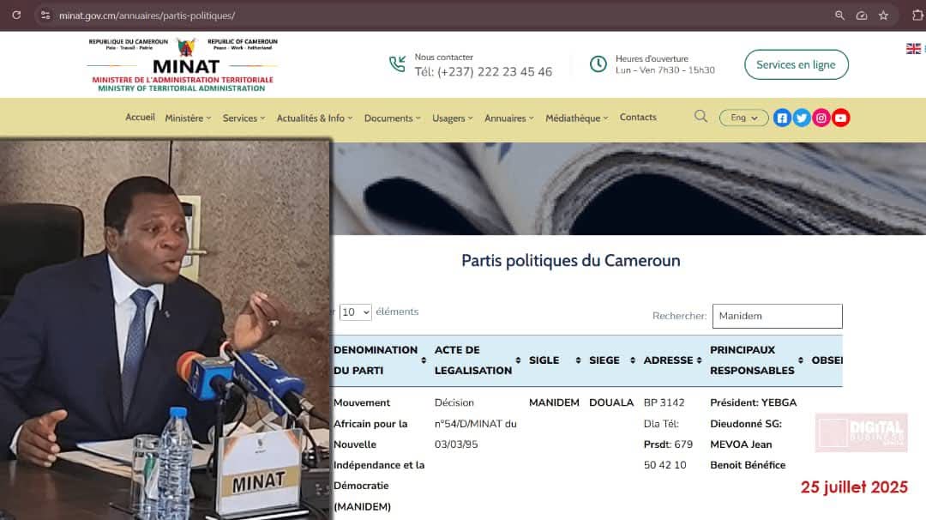Open the browser zoom magnifier icon
The image size is (926, 520).
tap(839, 15)
